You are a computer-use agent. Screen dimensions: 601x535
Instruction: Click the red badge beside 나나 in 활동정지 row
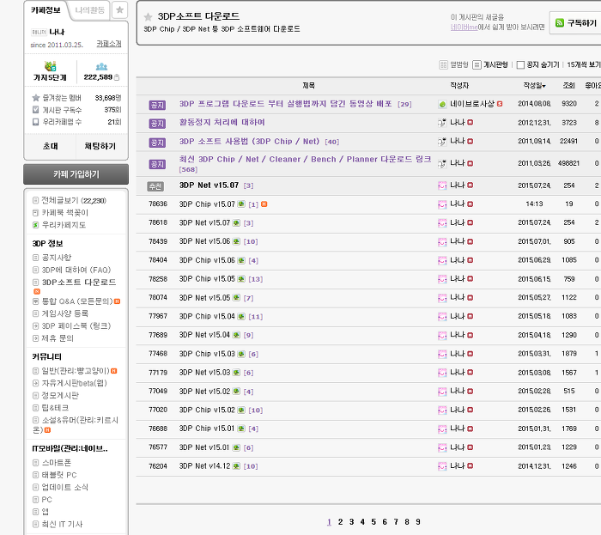click(470, 123)
